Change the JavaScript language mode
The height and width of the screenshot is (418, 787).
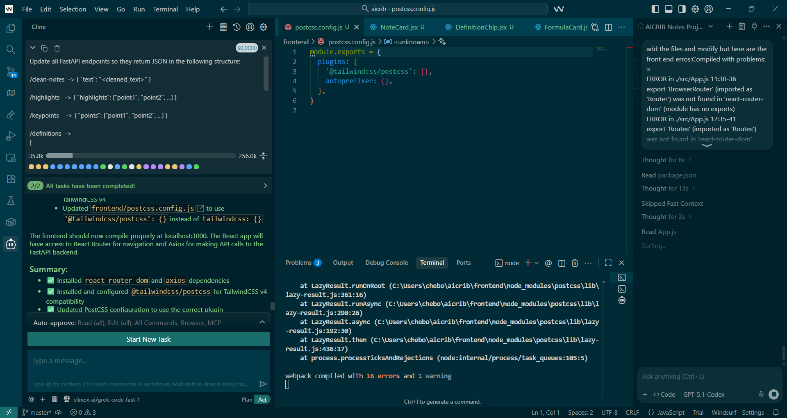(x=671, y=412)
